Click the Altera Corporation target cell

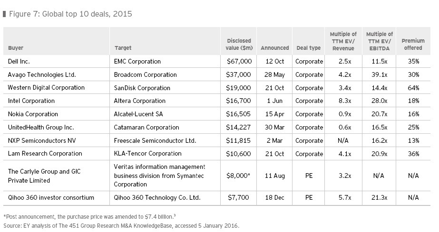coord(140,101)
